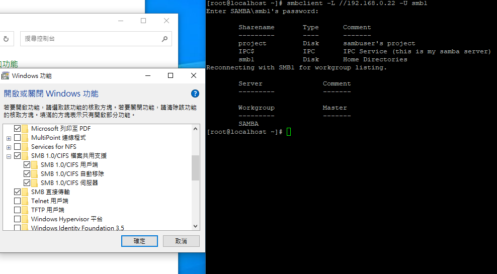Uncheck SMB 1.0/CIFS 自動移除 checkbox
Screen dimensions: 497x274
pyautogui.click(x=27, y=173)
